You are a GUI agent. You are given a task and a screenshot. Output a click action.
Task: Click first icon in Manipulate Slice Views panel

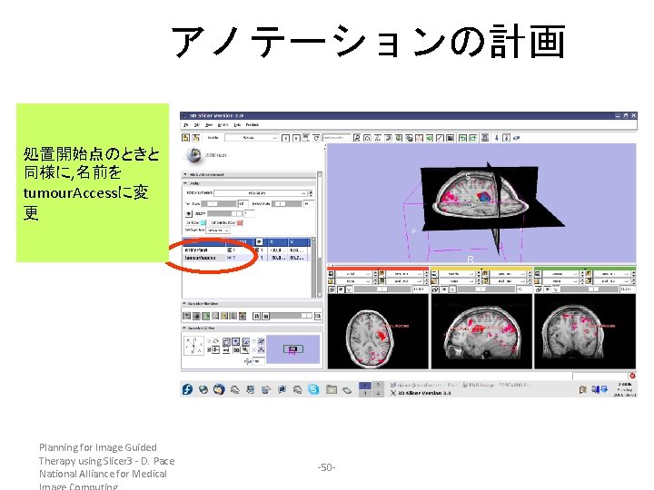(187, 316)
